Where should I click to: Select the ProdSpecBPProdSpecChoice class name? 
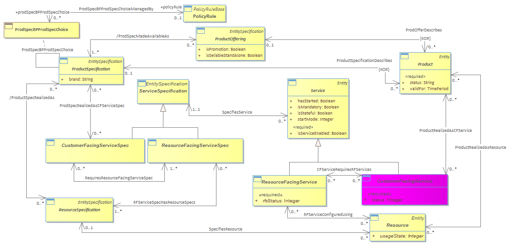pyautogui.click(x=41, y=30)
